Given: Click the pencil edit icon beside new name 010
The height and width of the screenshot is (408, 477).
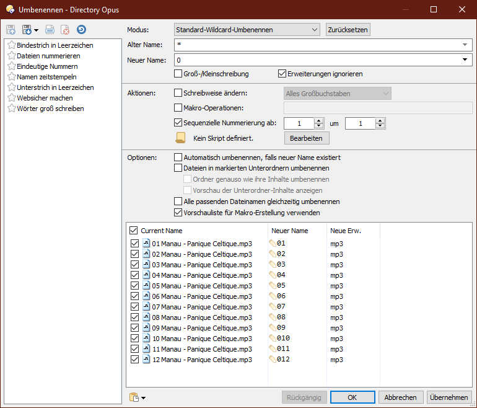Looking at the screenshot, I should [x=273, y=338].
